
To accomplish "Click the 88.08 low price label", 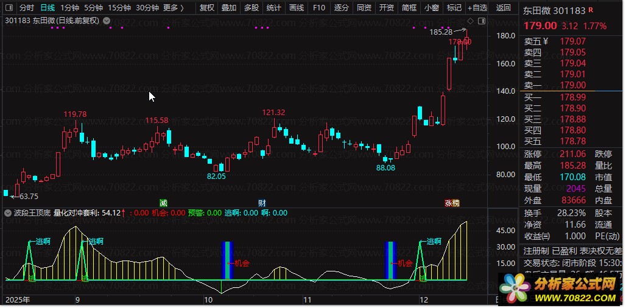I will pyautogui.click(x=385, y=168).
